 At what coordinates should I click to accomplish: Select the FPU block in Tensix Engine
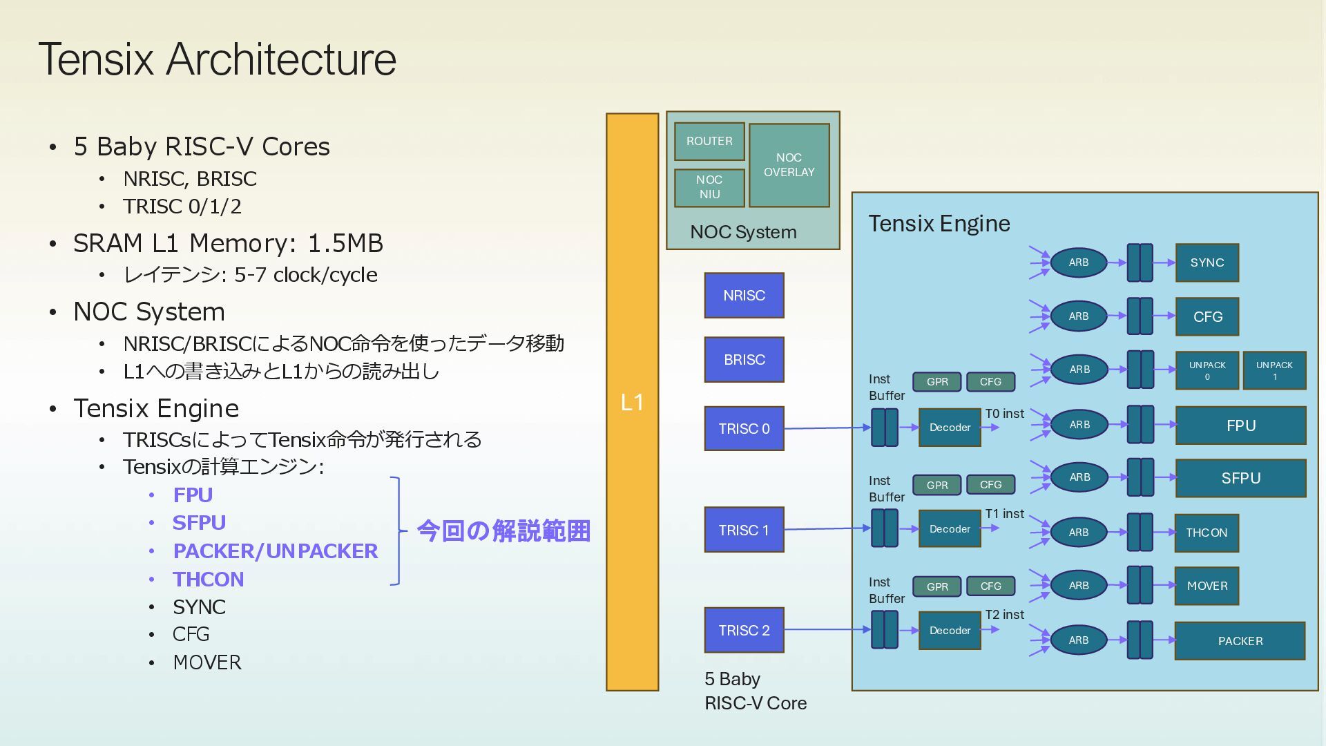point(1240,425)
